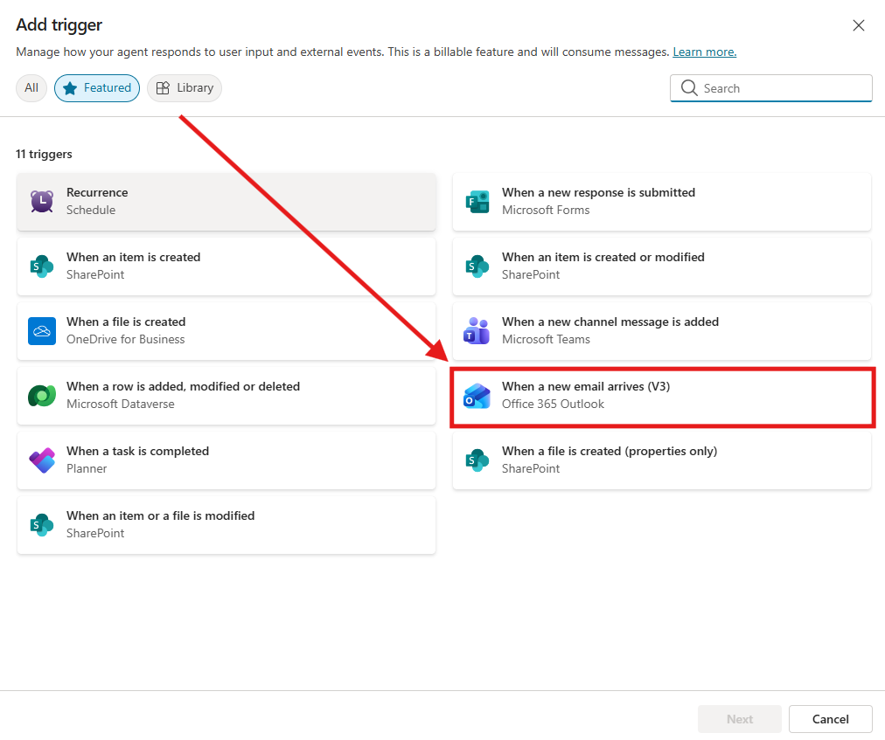885x740 pixels.
Task: Pick 'When a file is created (properties only)'
Action: click(661, 460)
